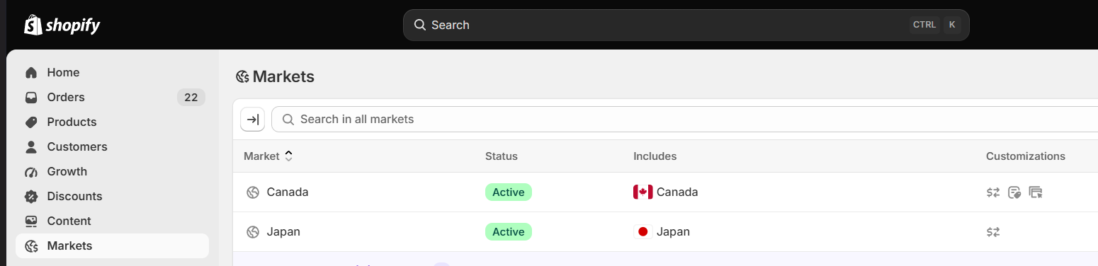Collapse panel with the arrow-to-bar button

point(253,120)
